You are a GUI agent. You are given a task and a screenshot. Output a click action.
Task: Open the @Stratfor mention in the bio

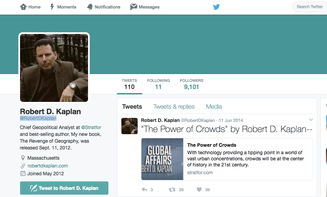(x=91, y=127)
